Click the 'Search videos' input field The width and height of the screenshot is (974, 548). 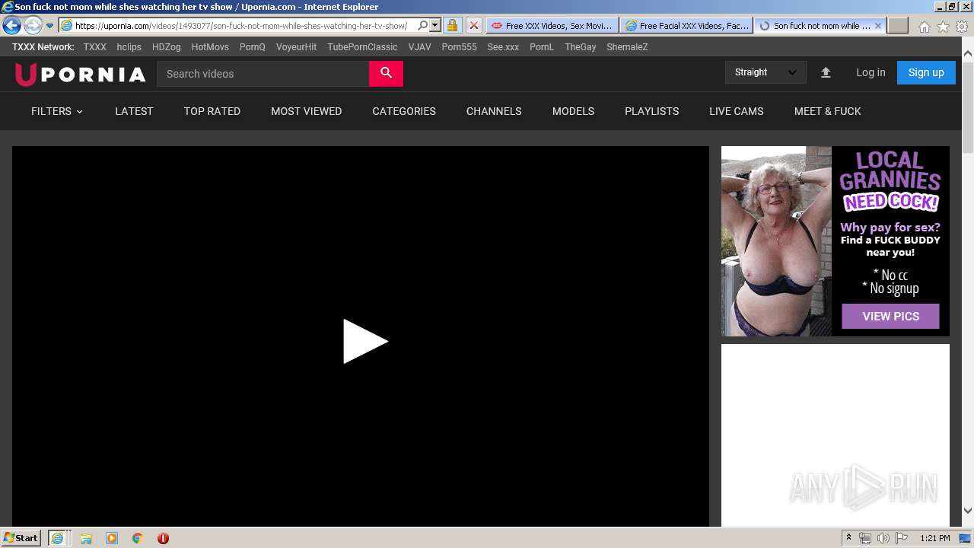(263, 74)
